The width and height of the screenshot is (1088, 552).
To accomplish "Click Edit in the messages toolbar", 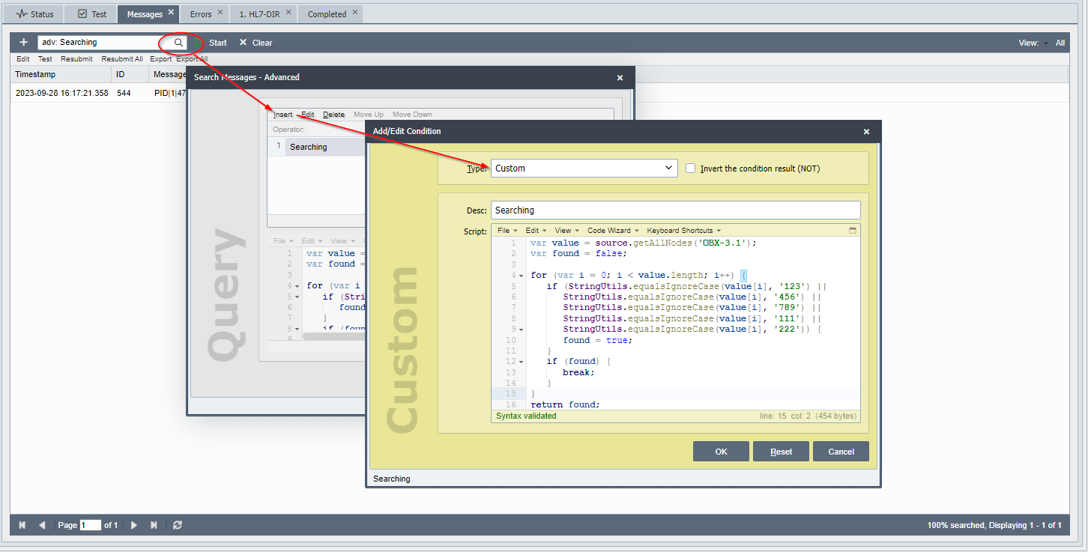I will (x=23, y=59).
